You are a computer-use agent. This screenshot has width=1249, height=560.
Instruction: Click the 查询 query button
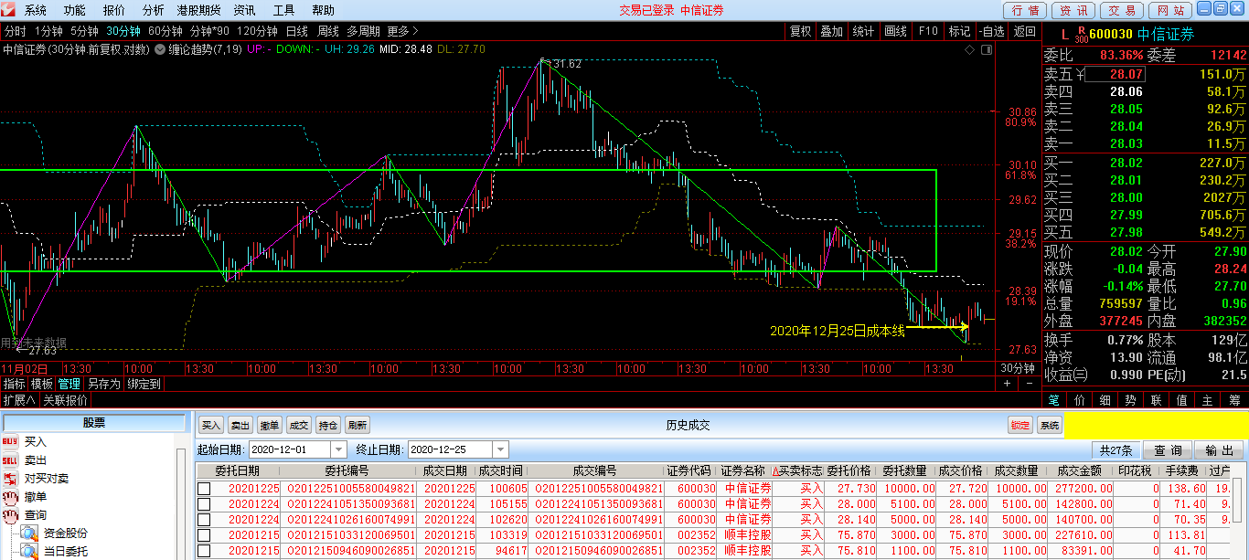pos(1168,450)
